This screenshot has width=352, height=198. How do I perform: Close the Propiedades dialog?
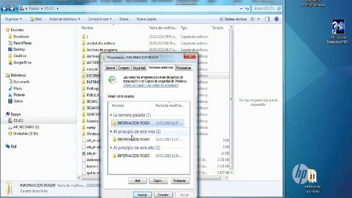click(190, 56)
